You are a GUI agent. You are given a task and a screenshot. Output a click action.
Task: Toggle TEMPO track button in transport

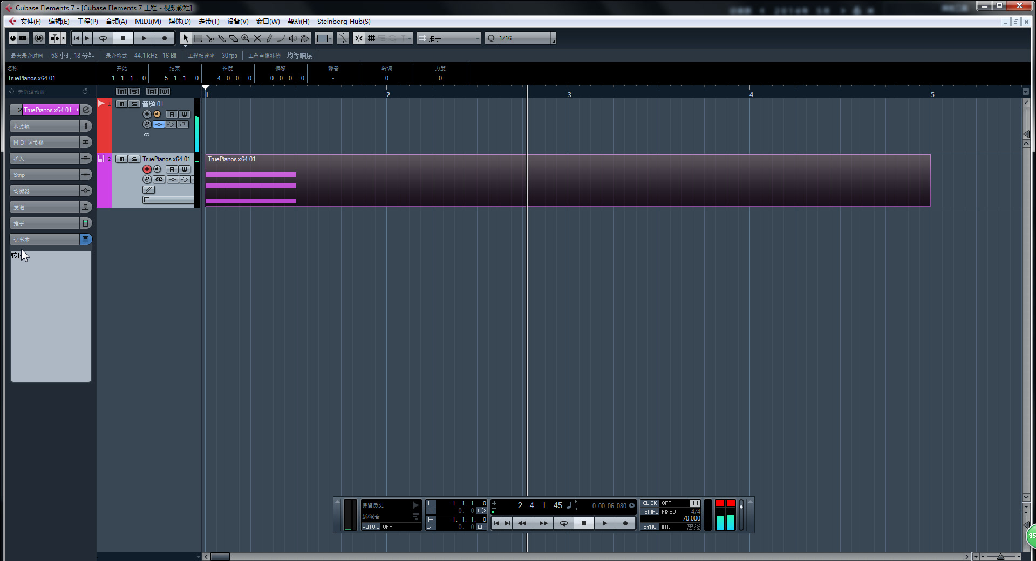click(x=650, y=512)
